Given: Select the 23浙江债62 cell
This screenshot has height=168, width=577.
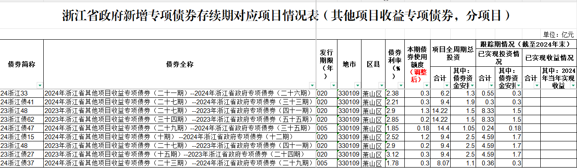Looking at the screenshot, I should [x=22, y=119].
